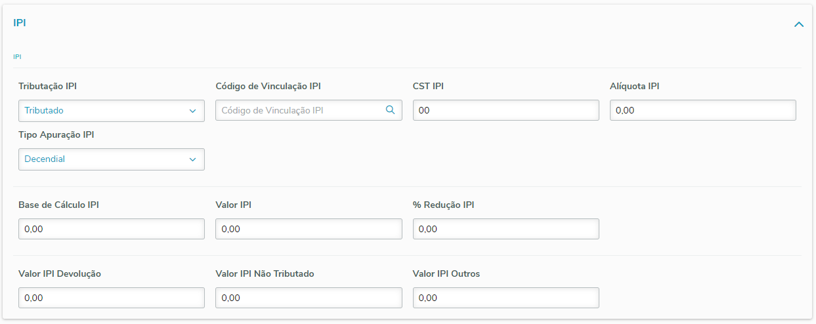Click the IPI section header title
The height and width of the screenshot is (324, 816).
pos(20,23)
